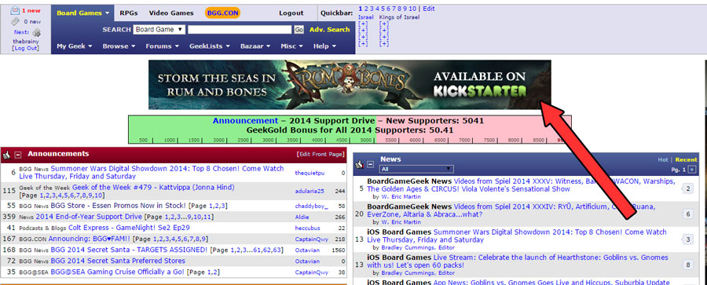Screen dimensions: 707x285
Task: Open the first W. Eric Martin author link
Action: 401,196
